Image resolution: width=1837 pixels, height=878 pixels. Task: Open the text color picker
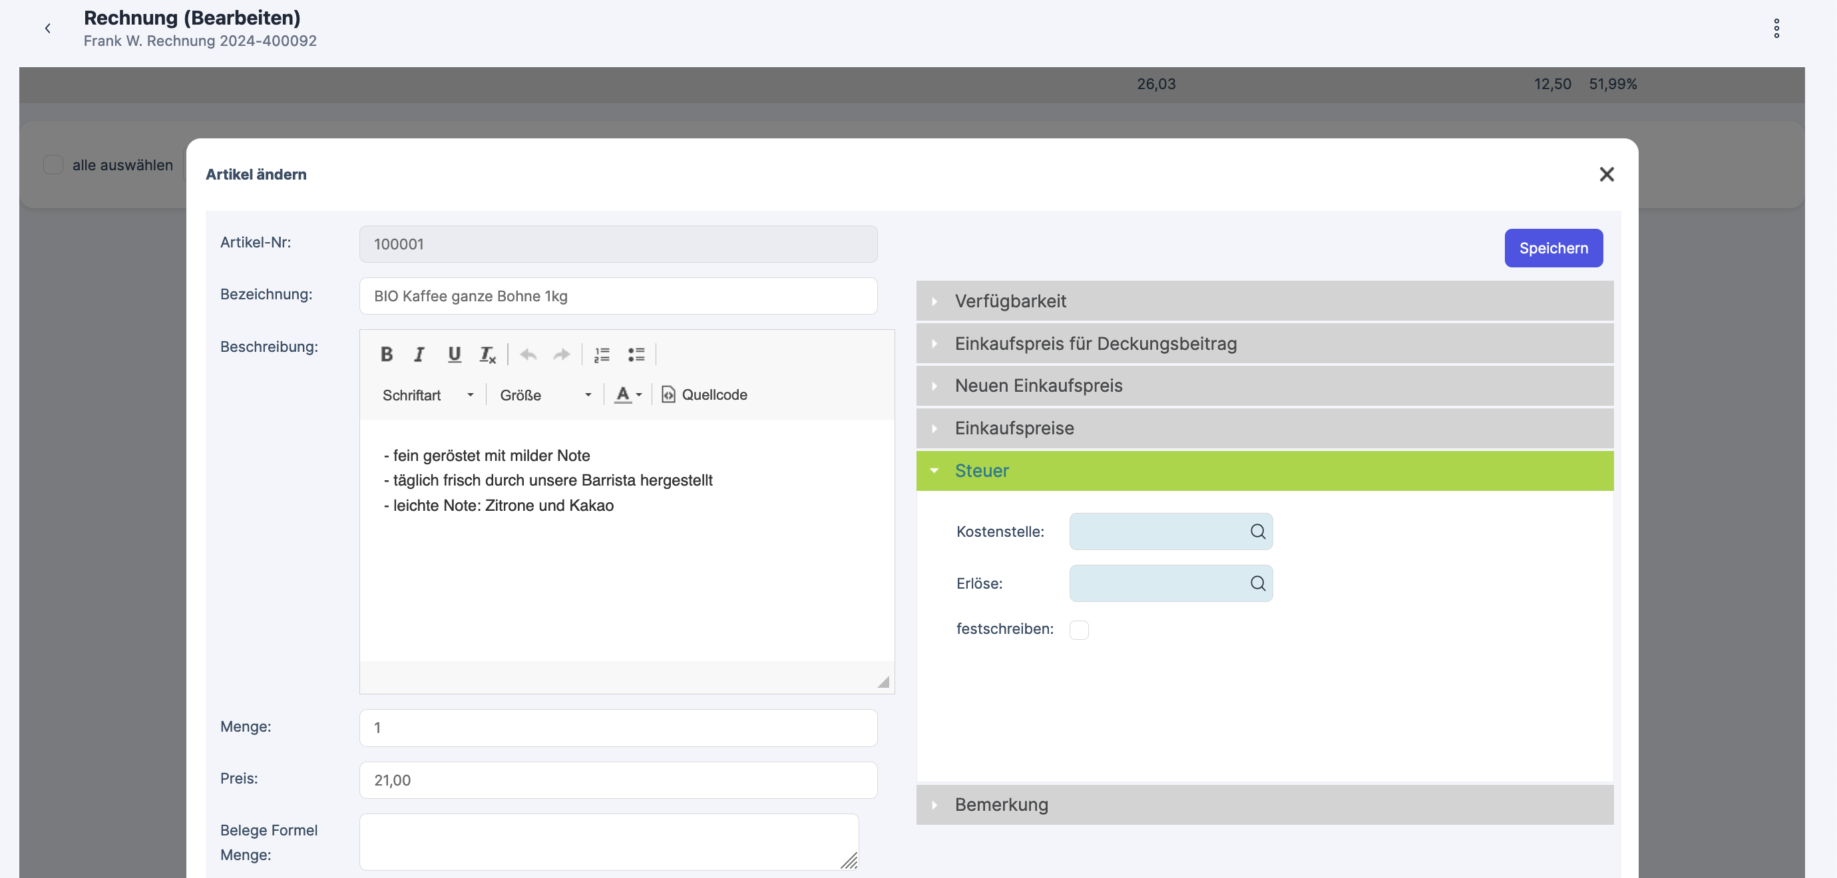tap(628, 395)
